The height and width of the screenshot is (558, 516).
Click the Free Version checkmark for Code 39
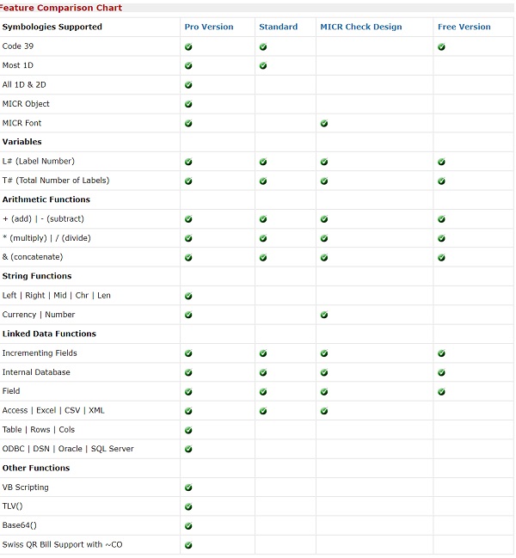point(441,46)
